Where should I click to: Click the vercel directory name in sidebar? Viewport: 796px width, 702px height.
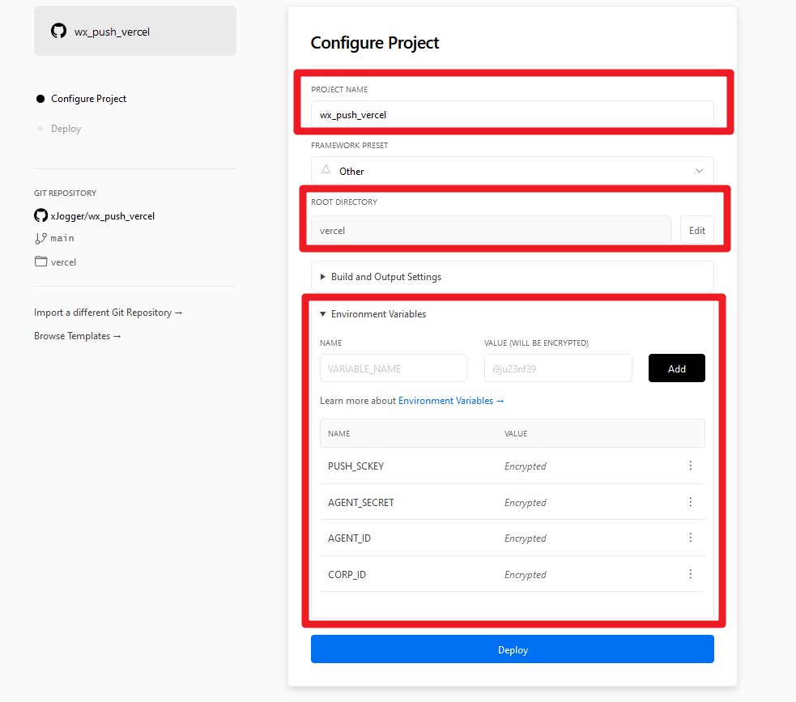coord(63,262)
